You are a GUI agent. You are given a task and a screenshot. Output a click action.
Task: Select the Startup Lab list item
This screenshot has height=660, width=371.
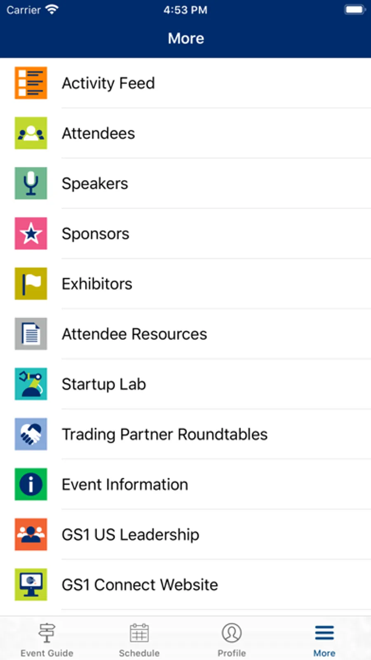point(104,384)
